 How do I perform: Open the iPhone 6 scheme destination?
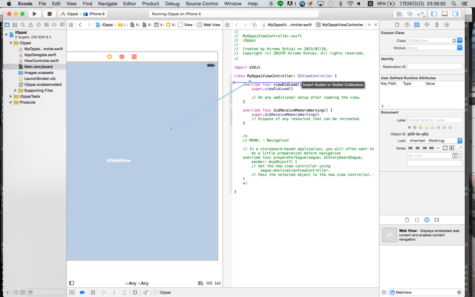[94, 14]
